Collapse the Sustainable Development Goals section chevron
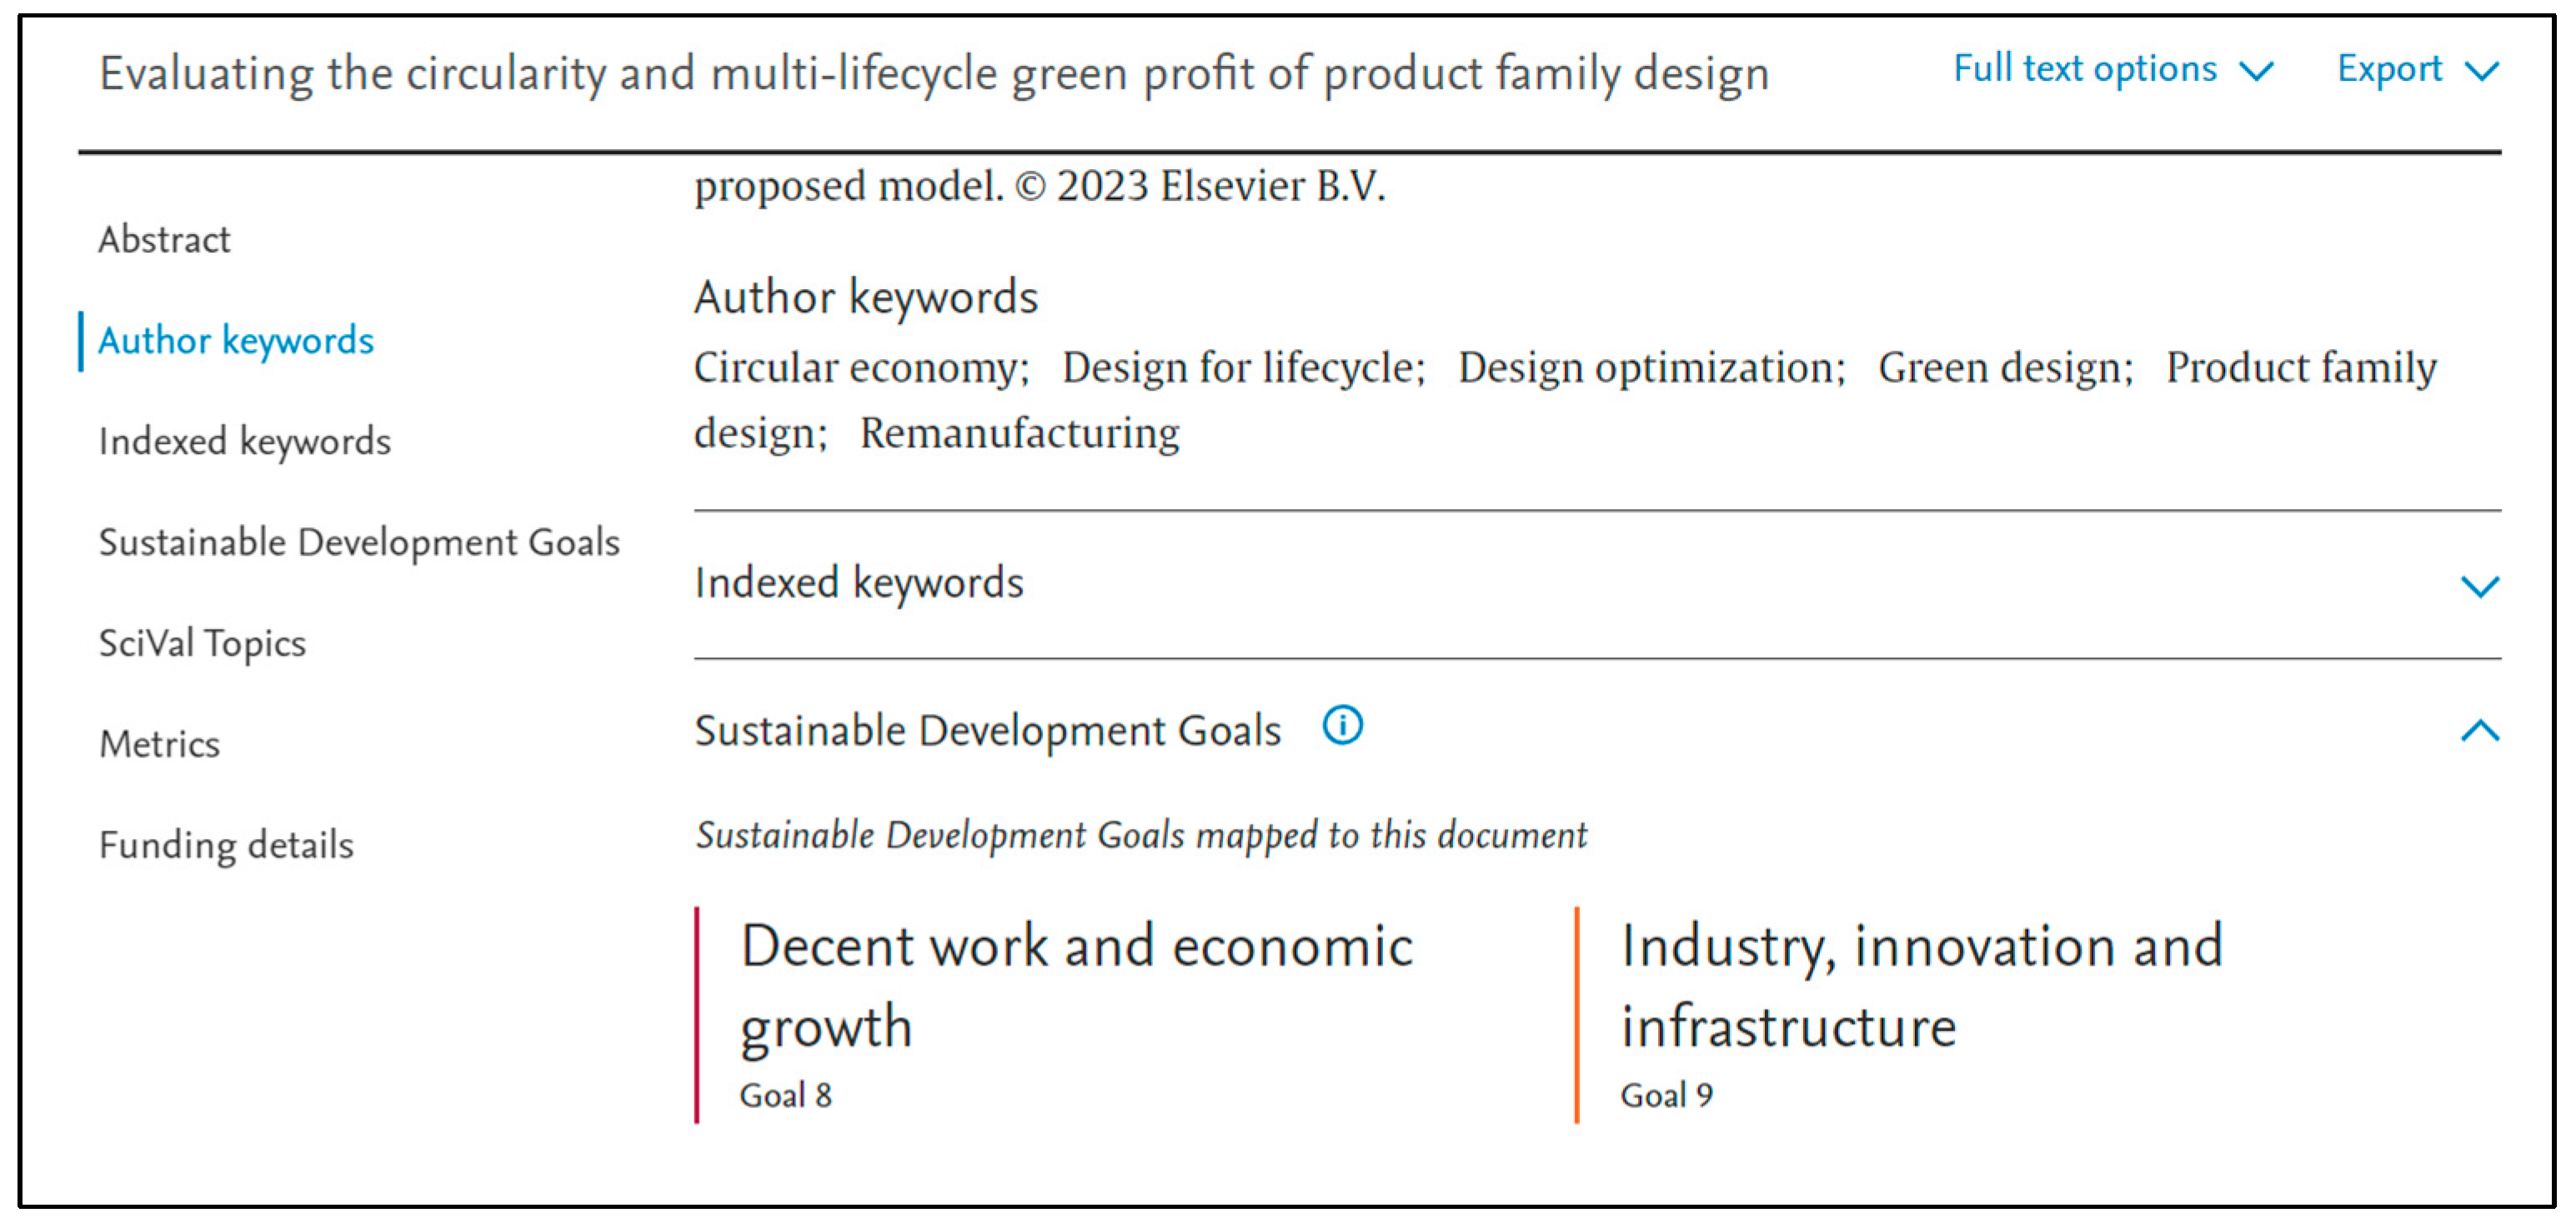 tap(2479, 731)
